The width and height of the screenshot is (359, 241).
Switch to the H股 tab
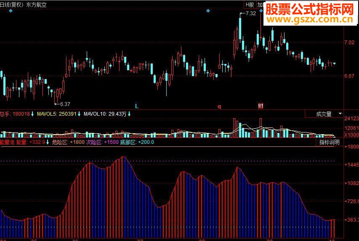point(250,4)
